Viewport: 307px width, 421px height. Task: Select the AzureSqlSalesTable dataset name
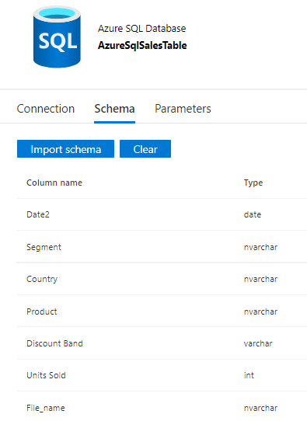click(x=142, y=45)
